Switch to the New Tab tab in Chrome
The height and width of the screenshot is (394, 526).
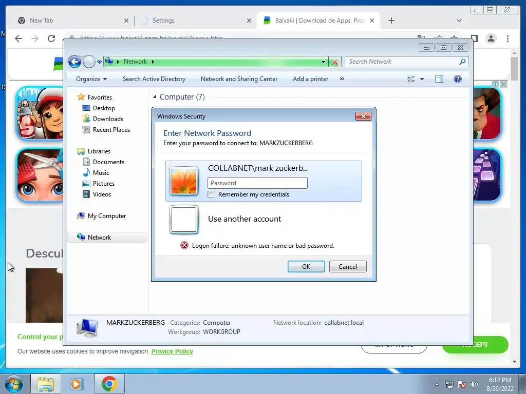point(73,21)
